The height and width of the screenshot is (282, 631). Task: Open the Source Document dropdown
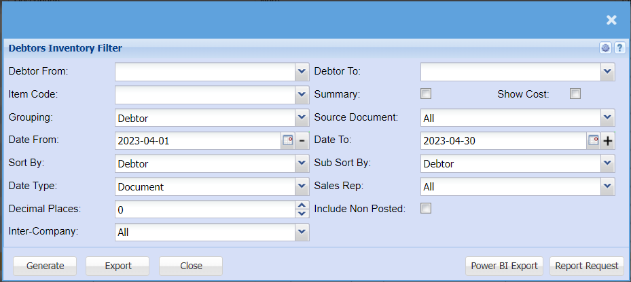pos(608,117)
